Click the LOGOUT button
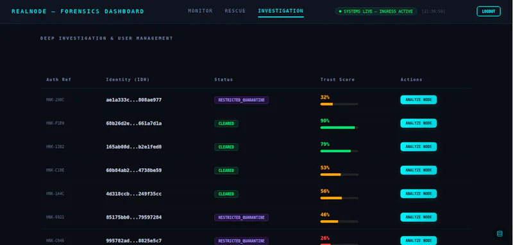This screenshot has height=245, width=513. pyautogui.click(x=489, y=12)
